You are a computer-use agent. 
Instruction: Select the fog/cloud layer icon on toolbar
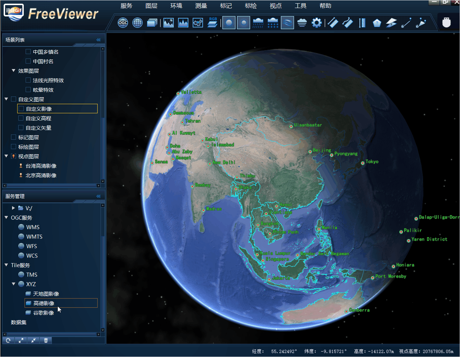click(x=302, y=22)
